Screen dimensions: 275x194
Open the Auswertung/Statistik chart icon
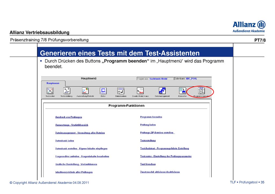coord(85,91)
